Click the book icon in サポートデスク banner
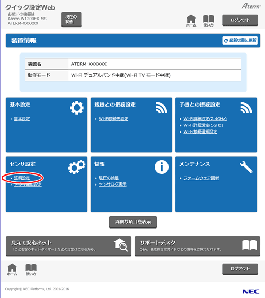Viewport: 265px width, 298px height. click(x=250, y=245)
